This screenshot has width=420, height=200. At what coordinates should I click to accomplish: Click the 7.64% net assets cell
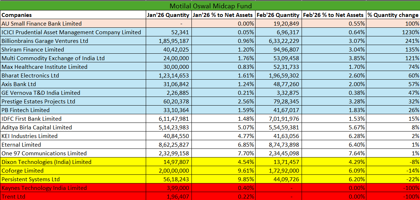coord(334,154)
